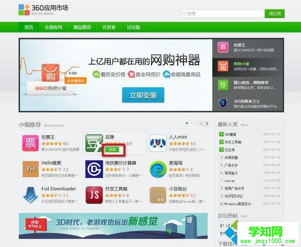
Task: Click the blue 立即安装 banner button
Action: pyautogui.click(x=143, y=95)
